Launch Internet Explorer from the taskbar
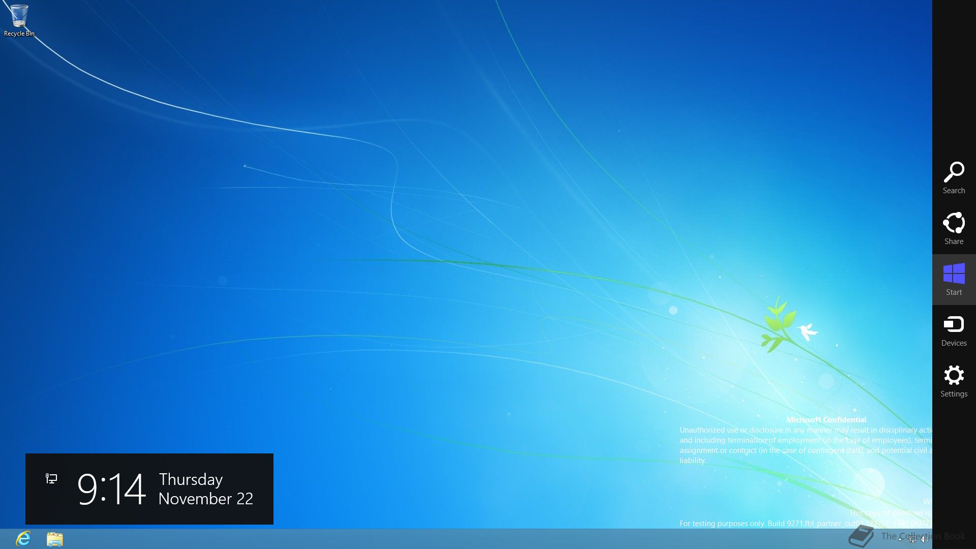This screenshot has width=976, height=549. tap(23, 539)
